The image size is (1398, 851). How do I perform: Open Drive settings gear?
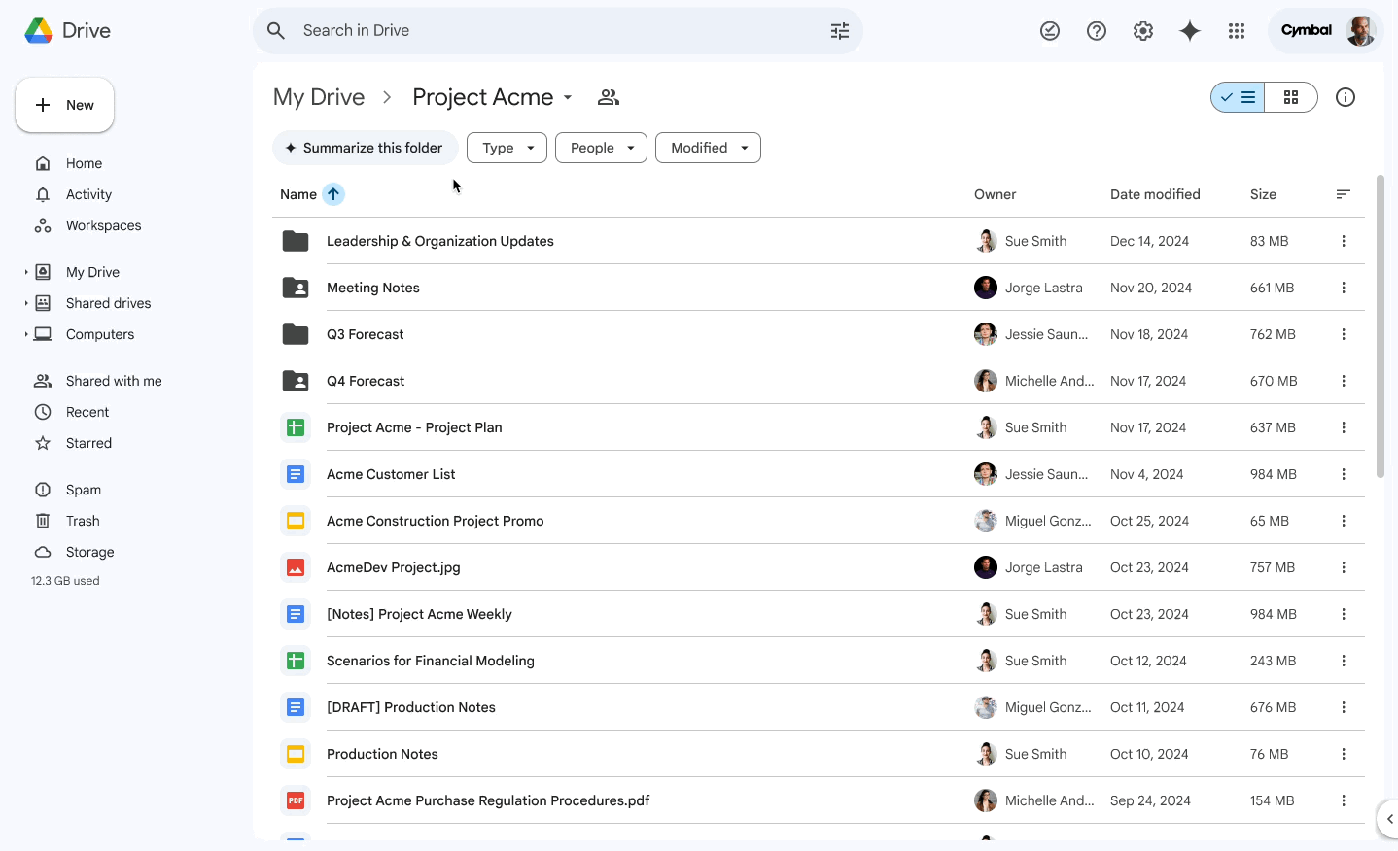1142,31
